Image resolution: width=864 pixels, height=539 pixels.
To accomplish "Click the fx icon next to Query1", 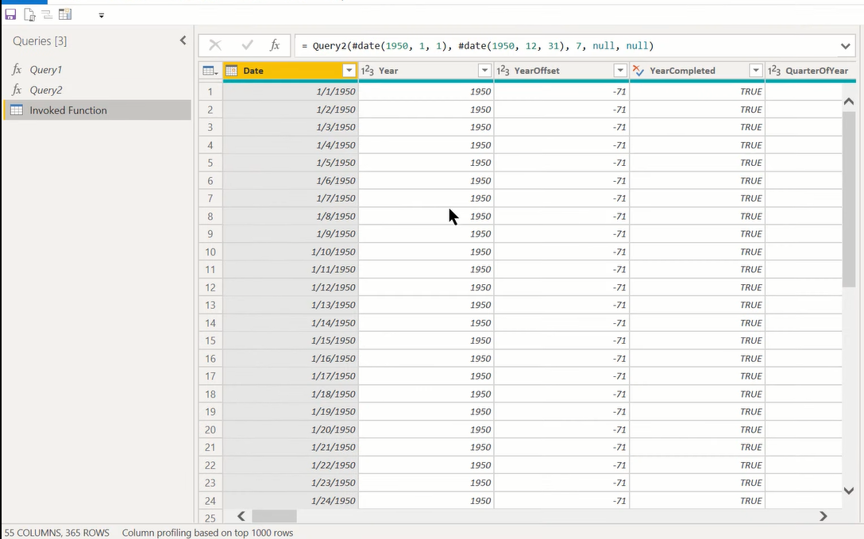I will pyautogui.click(x=17, y=70).
